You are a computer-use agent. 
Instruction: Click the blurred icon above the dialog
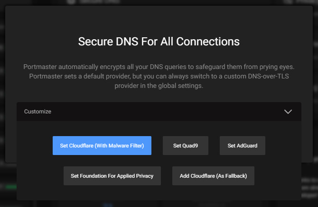[x=71, y=1]
